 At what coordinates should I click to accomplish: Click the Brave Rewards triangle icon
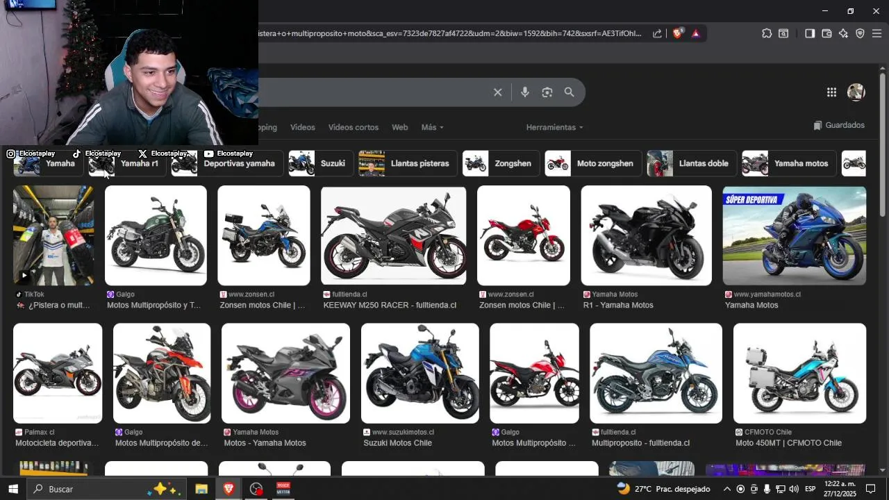[x=695, y=33]
